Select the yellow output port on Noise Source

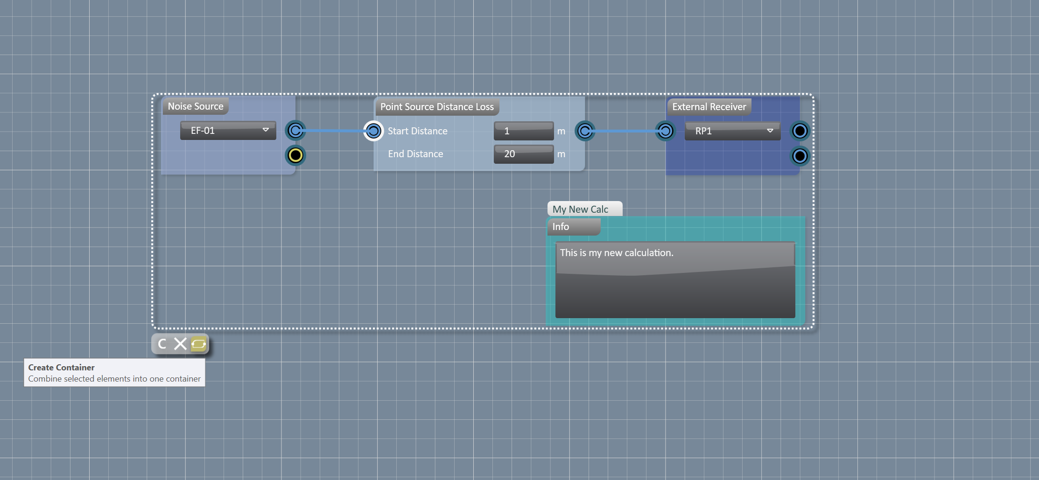pyautogui.click(x=295, y=156)
